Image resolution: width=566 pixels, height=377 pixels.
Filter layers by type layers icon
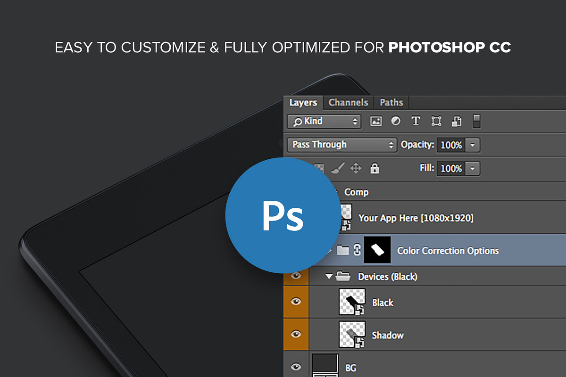coord(416,121)
